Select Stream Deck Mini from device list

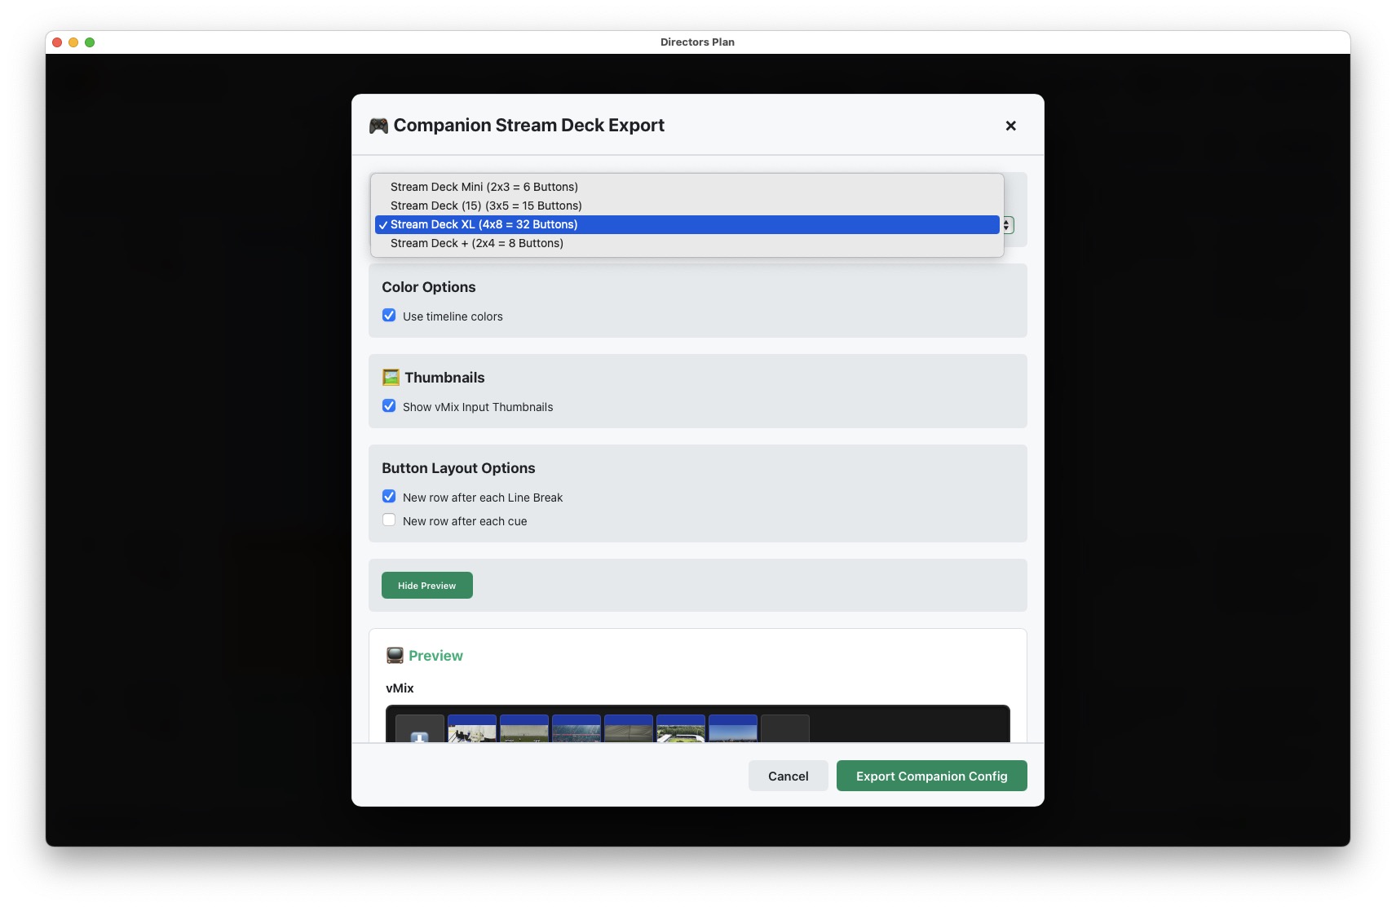click(x=484, y=186)
